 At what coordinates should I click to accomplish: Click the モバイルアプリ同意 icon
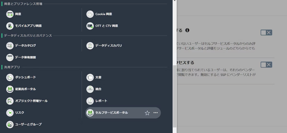coord(10,26)
